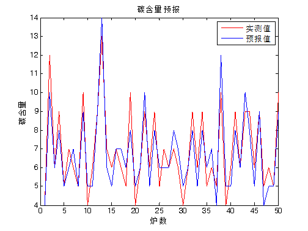Click the x-axis tick label 50
This screenshot has height=231, width=308.
[278, 211]
